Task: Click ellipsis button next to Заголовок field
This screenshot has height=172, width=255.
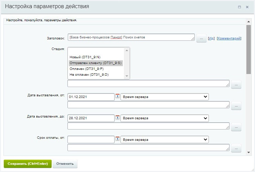Action: [x=201, y=39]
